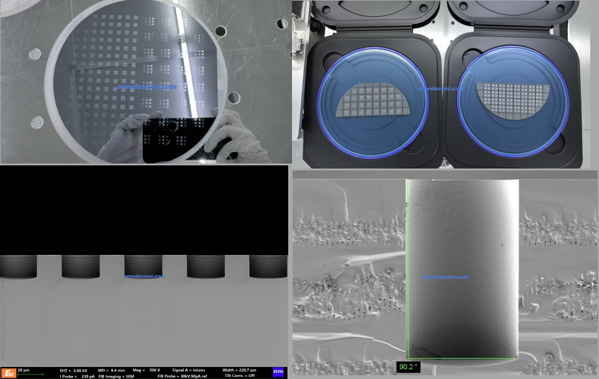Click the ZEISS logo in SEM data bar

click(x=278, y=373)
